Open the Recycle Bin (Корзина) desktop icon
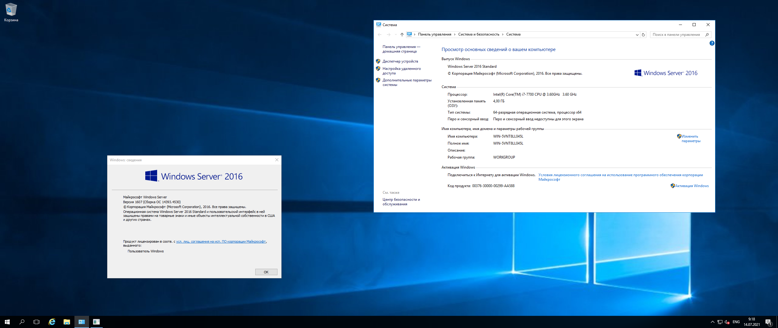 tap(11, 12)
